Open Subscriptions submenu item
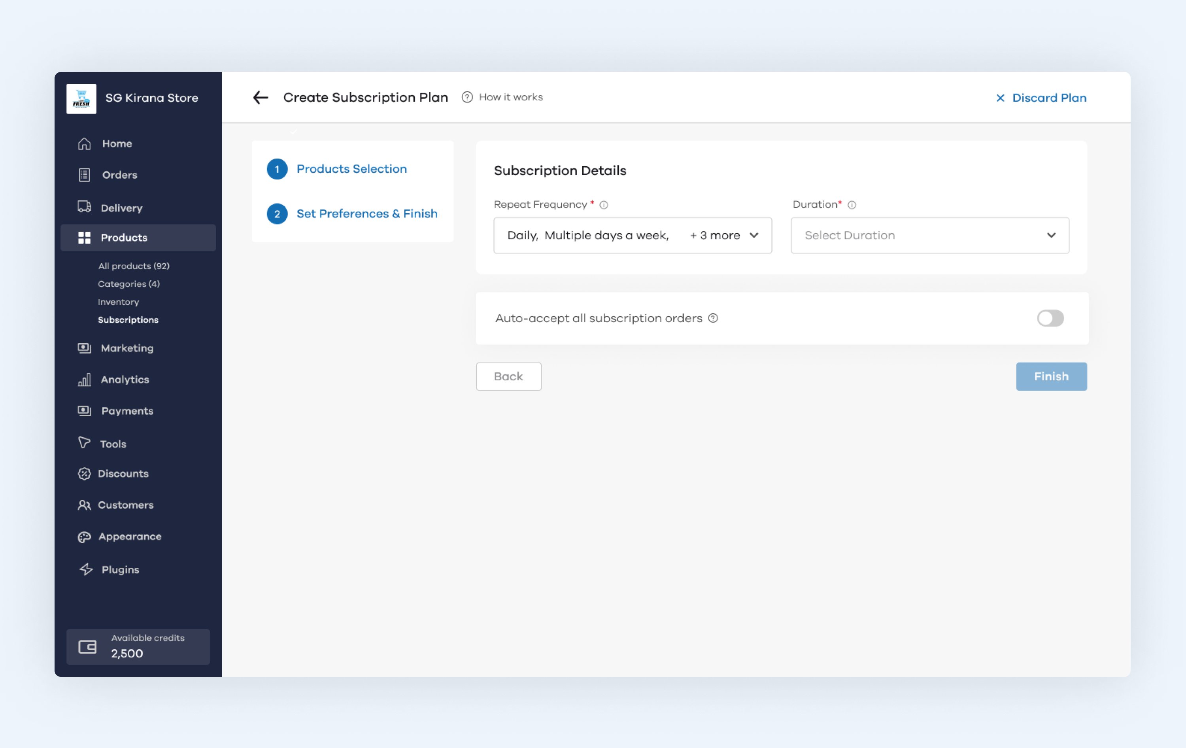This screenshot has width=1186, height=748. coord(128,320)
